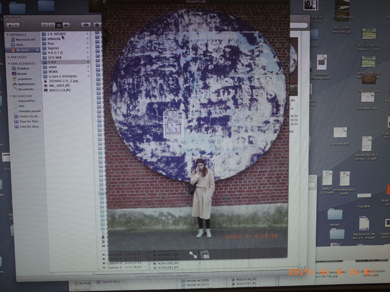Image resolution: width=390 pixels, height=292 pixels.
Task: Switch Finder to list view
Action: [x=52, y=25]
